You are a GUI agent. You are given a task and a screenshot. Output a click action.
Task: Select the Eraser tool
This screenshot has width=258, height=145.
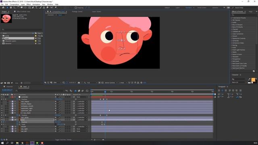pos(48,8)
